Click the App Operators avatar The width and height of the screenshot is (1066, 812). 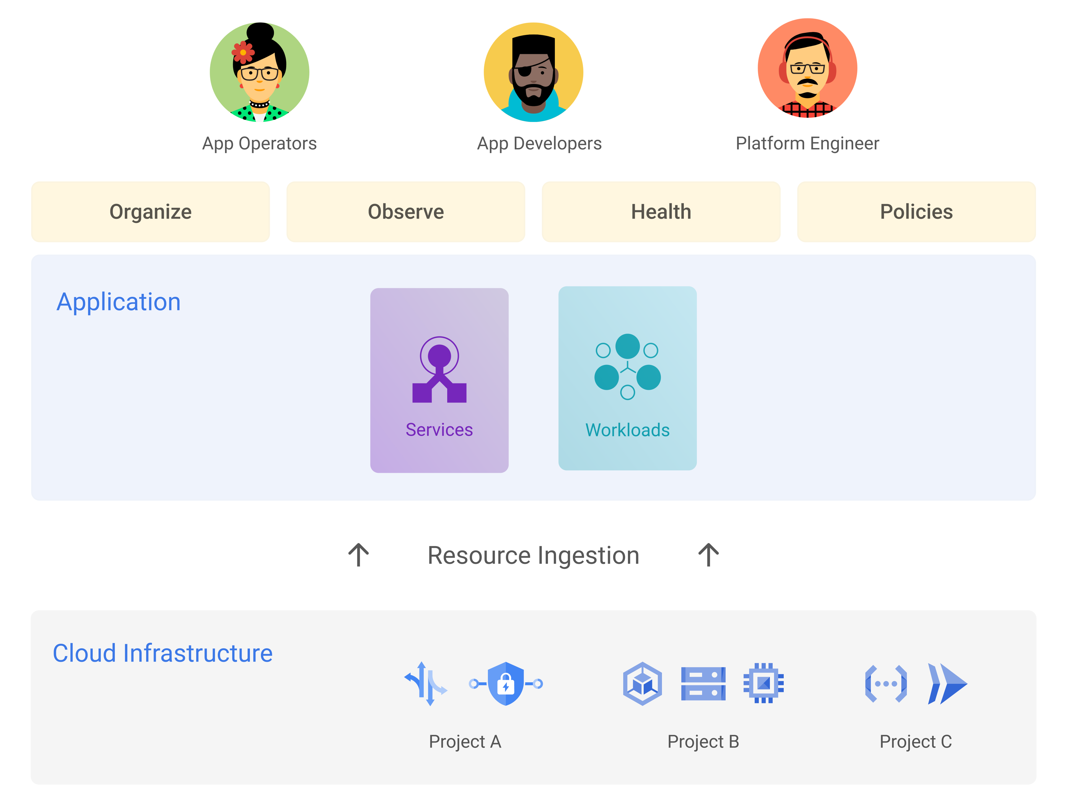pos(259,72)
